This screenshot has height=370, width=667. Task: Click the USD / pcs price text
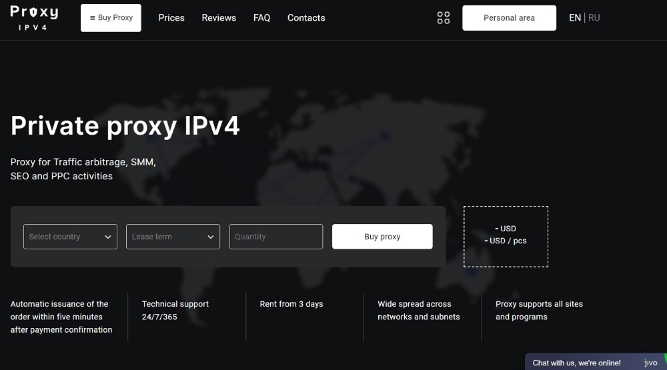pyautogui.click(x=506, y=241)
